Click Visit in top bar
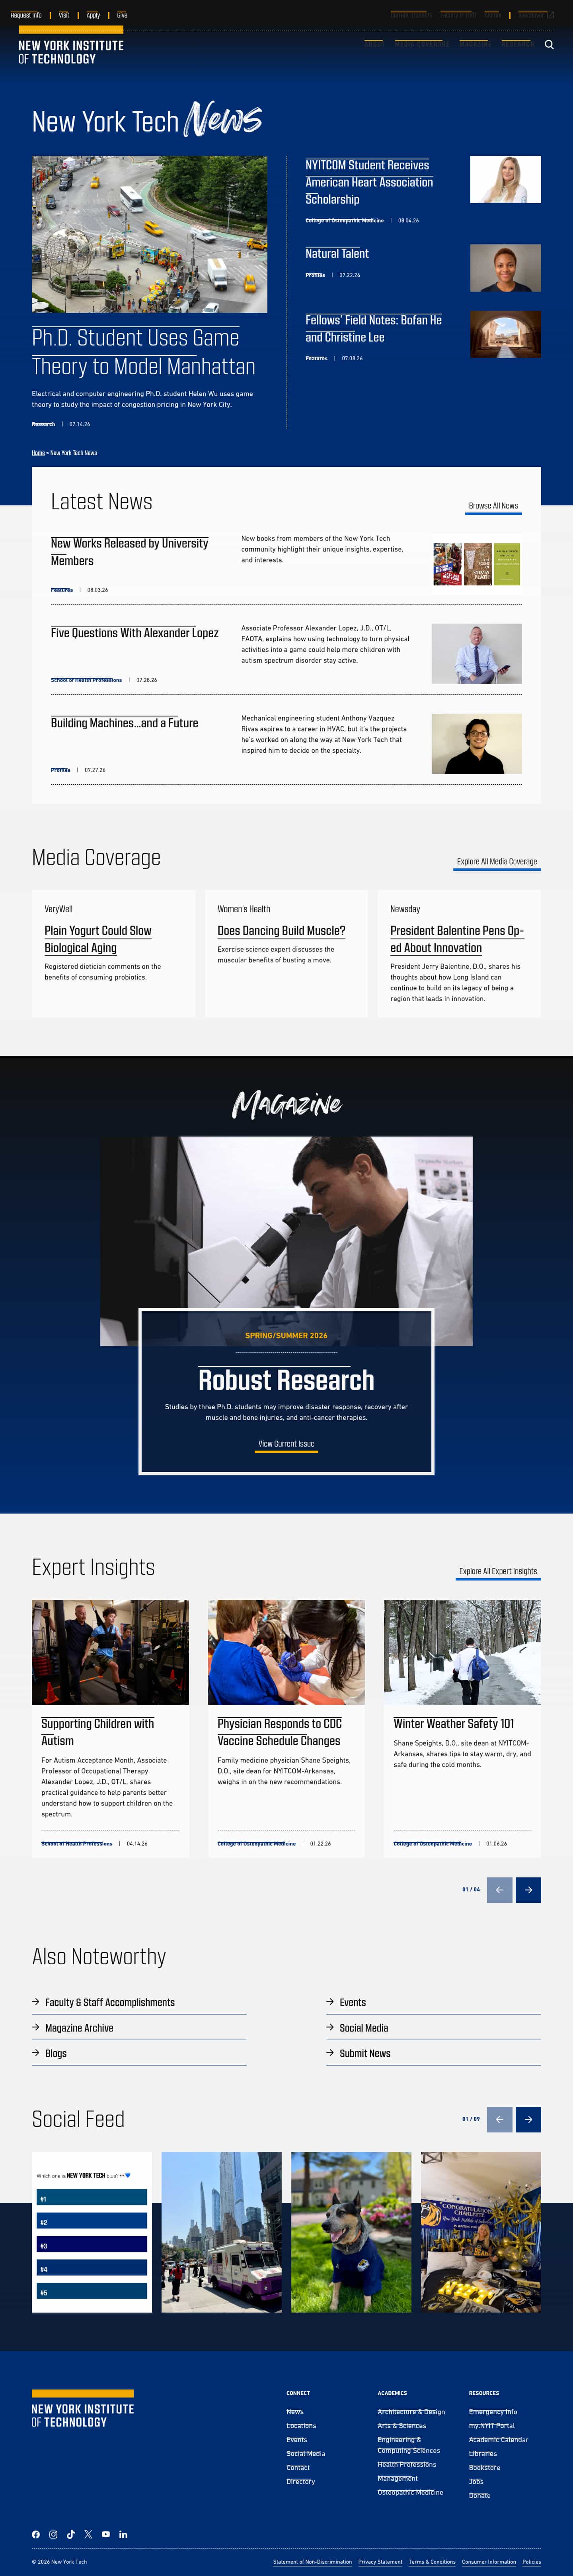Viewport: 573px width, 2576px height. (64, 15)
